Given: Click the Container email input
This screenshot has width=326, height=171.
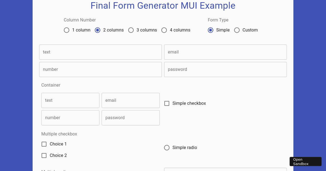Looking at the screenshot, I should click(x=130, y=100).
